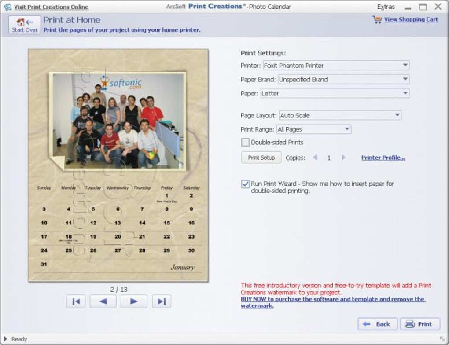Open the Printer Profile link
449x345 pixels.
383,158
